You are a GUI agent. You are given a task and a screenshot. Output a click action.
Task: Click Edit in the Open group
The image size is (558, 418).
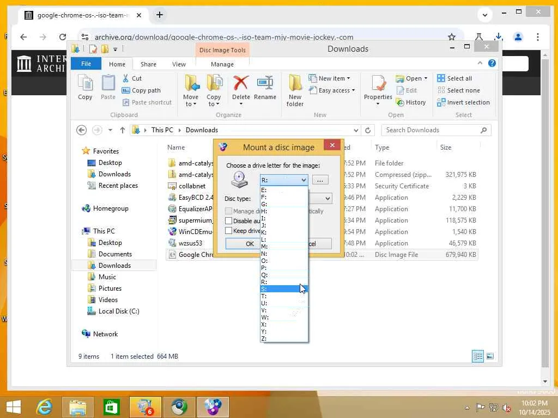[407, 90]
